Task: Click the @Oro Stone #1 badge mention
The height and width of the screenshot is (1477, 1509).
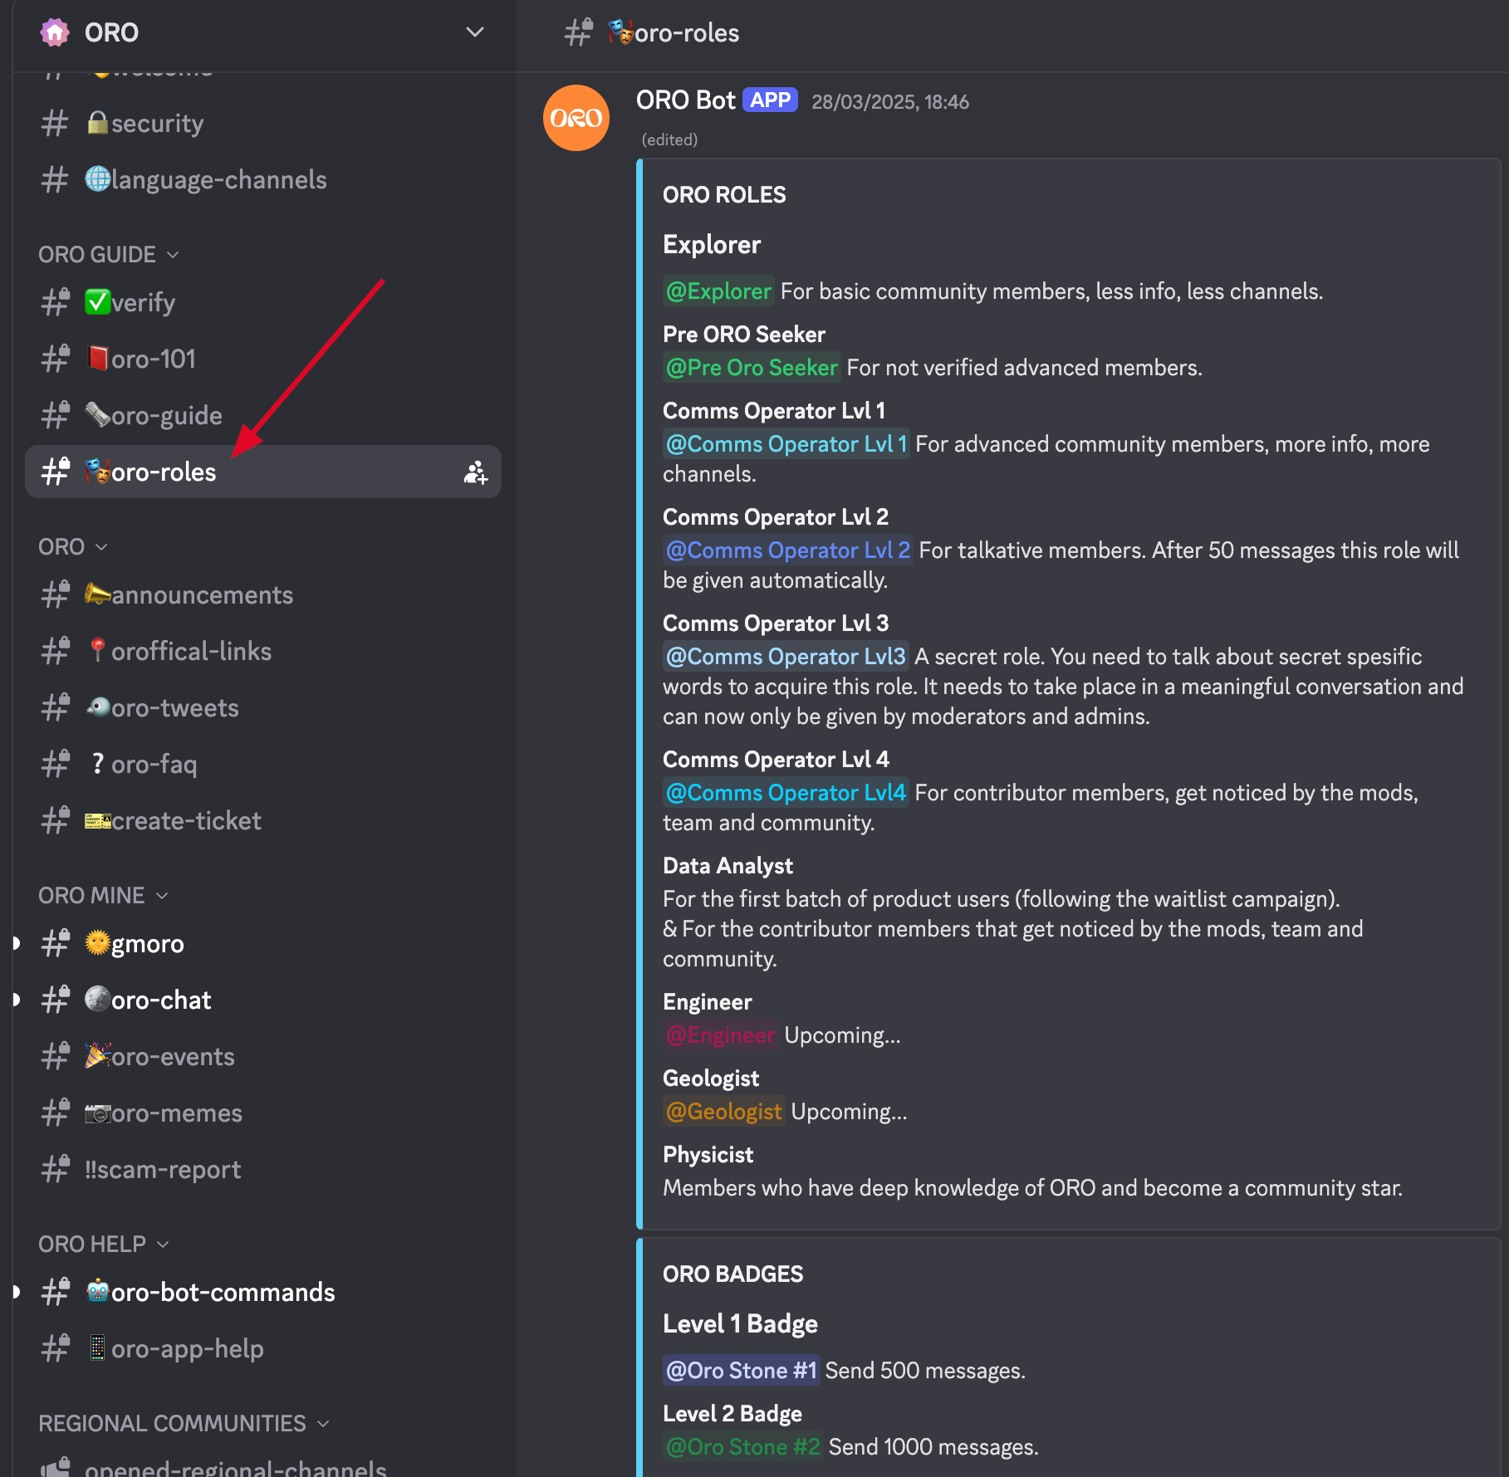Action: point(741,1371)
